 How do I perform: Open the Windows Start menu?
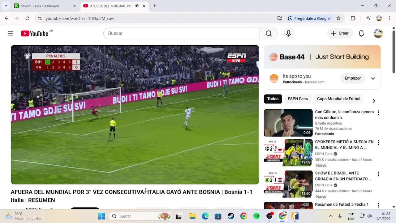[x=101, y=216]
